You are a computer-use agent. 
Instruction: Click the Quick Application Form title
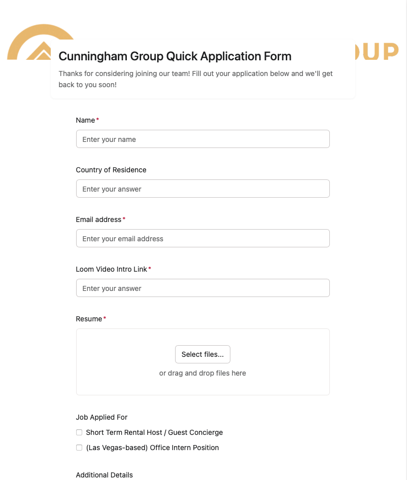175,56
